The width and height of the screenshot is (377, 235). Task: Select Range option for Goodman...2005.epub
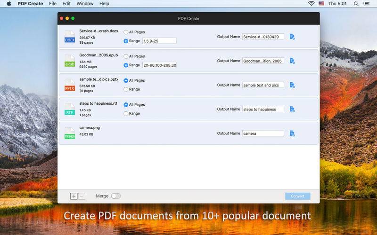126,65
